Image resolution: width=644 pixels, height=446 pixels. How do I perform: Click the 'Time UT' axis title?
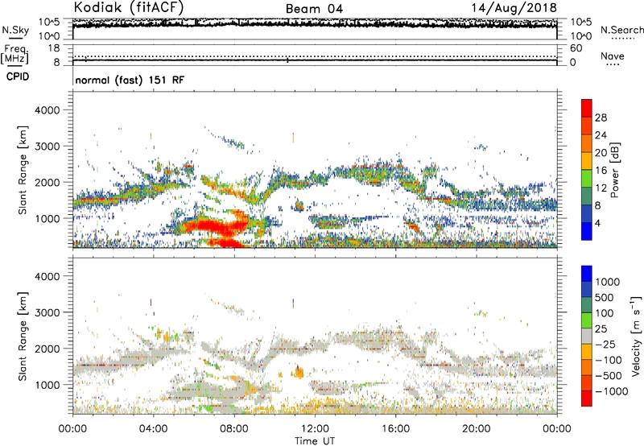point(315,441)
